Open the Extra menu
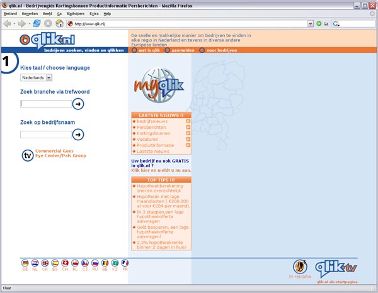378x293 pixels. pyautogui.click(x=94, y=13)
